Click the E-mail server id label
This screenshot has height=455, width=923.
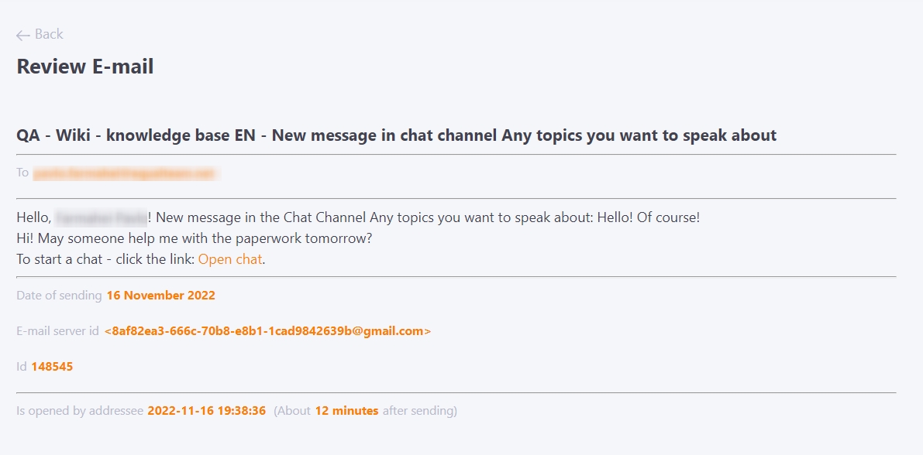tap(57, 331)
